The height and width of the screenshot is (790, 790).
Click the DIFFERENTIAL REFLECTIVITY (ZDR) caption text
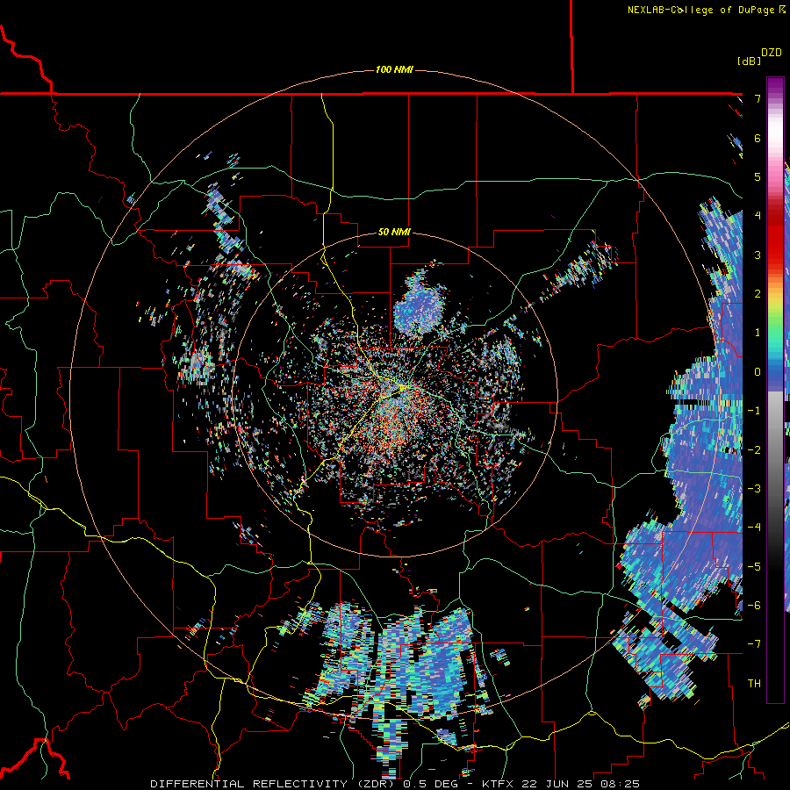(x=274, y=784)
